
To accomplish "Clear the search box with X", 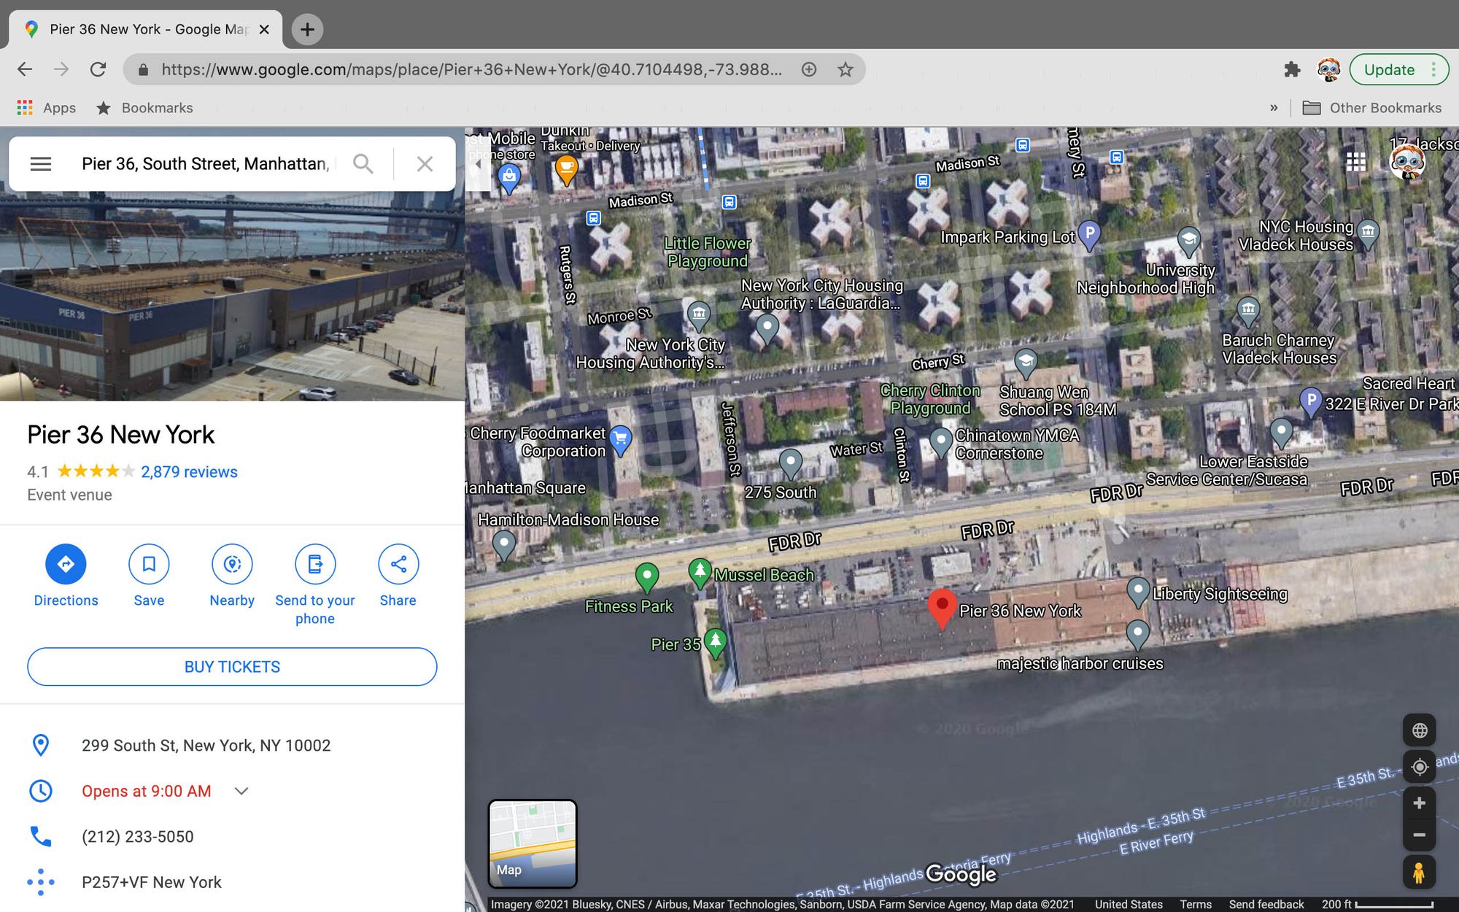I will (425, 164).
